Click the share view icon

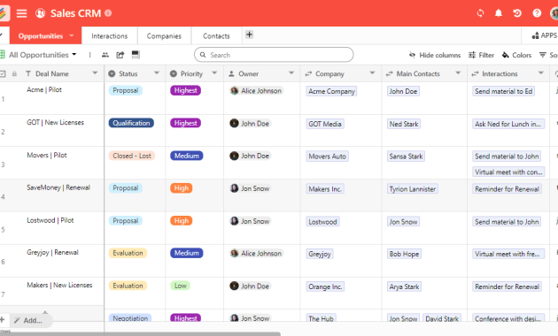click(x=120, y=55)
